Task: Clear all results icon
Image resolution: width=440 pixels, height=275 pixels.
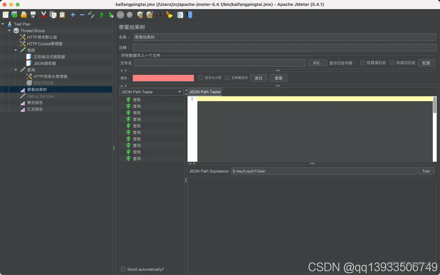Action: [150, 15]
